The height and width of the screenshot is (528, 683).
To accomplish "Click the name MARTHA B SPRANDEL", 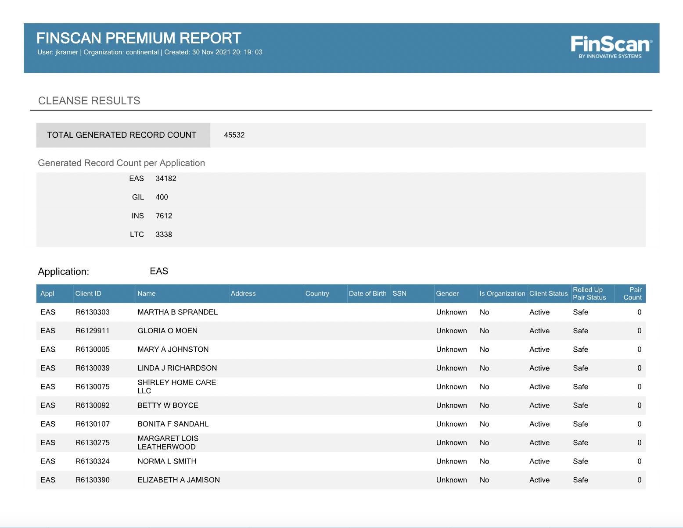I will click(178, 312).
